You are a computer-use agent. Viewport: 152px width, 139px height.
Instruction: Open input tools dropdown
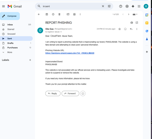tap(135, 14)
